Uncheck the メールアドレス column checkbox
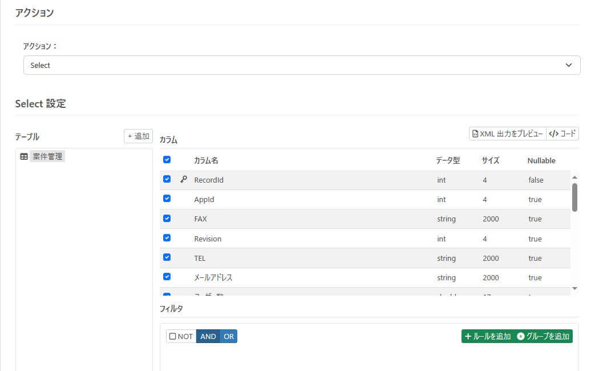Image resolution: width=591 pixels, height=371 pixels. pyautogui.click(x=167, y=277)
